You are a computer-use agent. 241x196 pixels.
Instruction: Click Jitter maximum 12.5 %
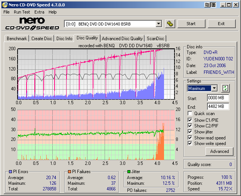coord(169,183)
